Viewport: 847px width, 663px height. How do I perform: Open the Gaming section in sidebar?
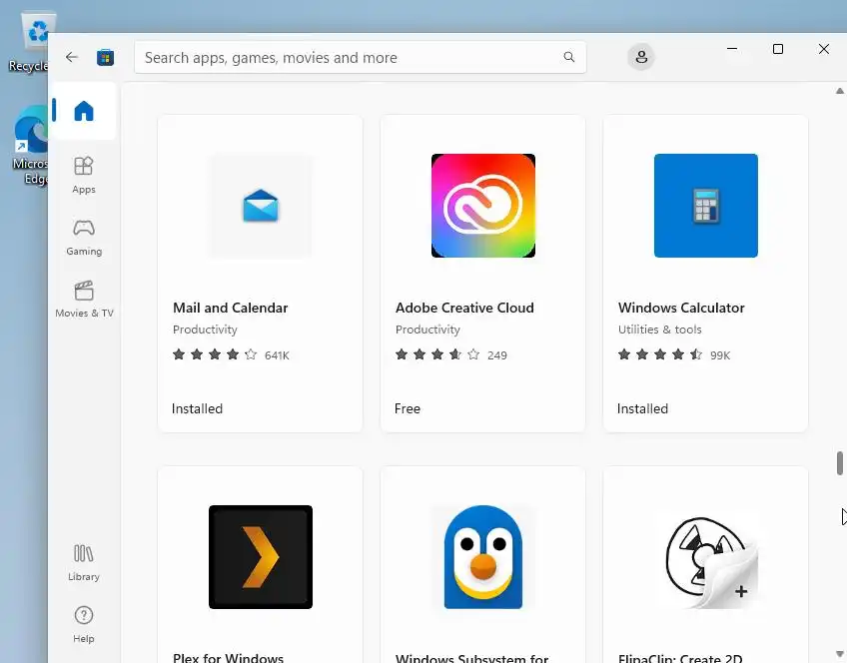84,238
